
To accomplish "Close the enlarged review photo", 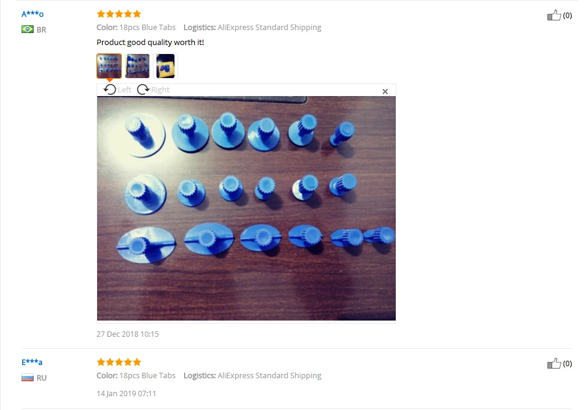I will 385,91.
